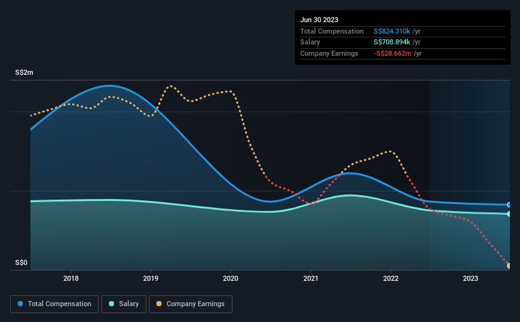
Task: Click the 2019 x-axis label
Action: [x=151, y=278]
